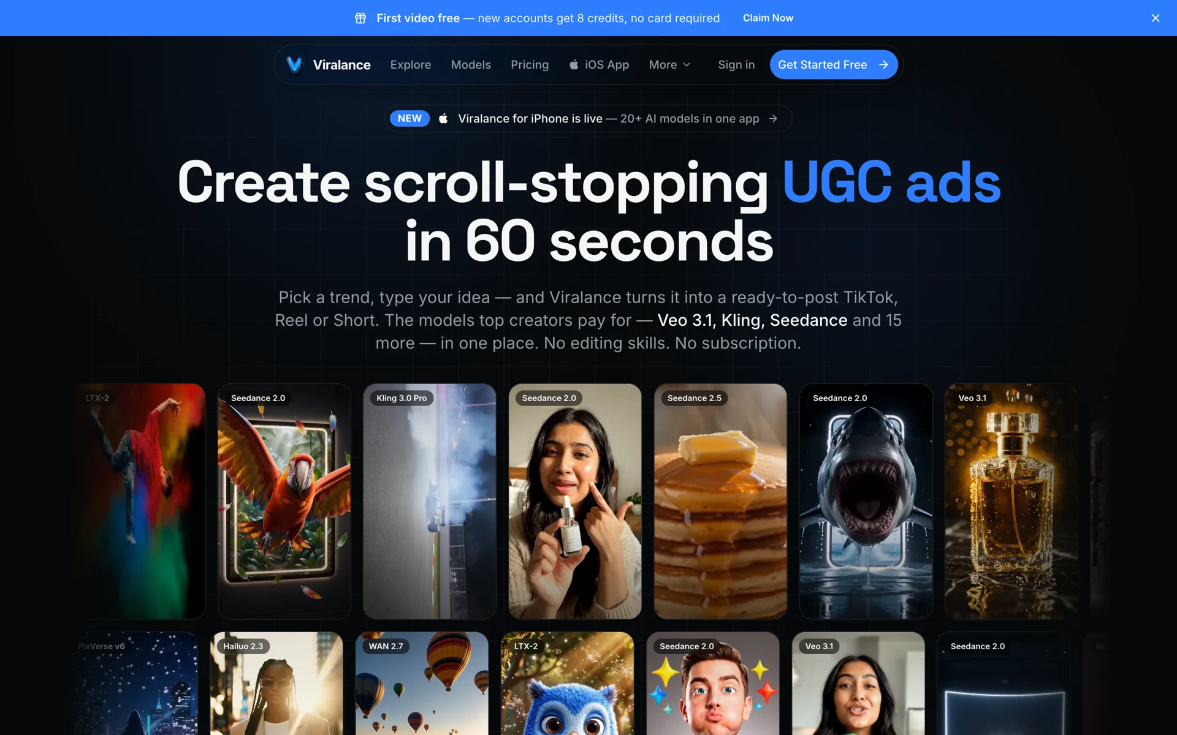Open the Explore nav item

(411, 64)
